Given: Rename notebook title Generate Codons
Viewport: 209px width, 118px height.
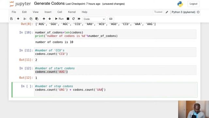Looking at the screenshot, I should point(49,4).
